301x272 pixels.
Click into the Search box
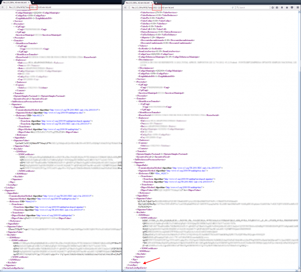coord(254,8)
